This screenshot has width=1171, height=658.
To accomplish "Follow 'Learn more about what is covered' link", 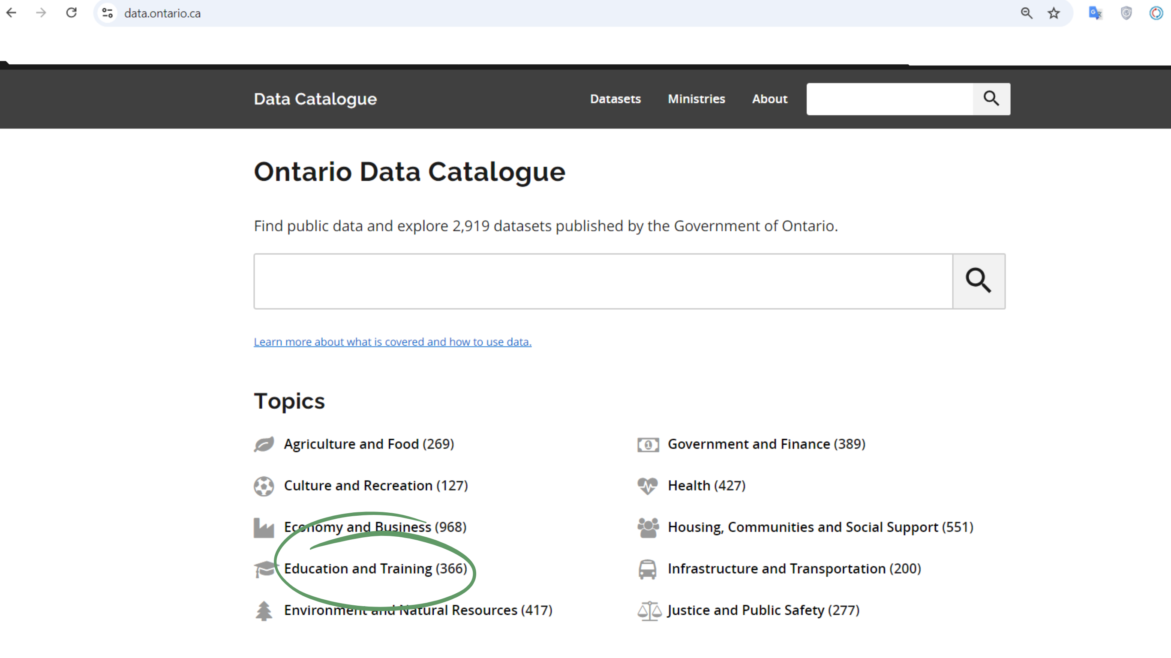I will click(x=392, y=342).
